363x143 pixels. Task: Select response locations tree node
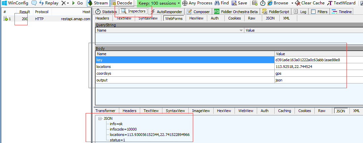(x=150, y=135)
